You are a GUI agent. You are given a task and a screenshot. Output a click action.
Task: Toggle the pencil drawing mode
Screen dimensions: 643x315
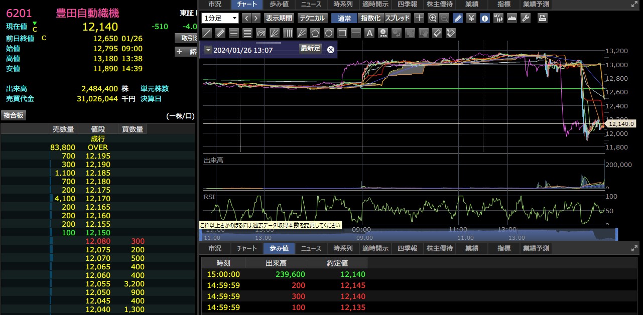click(458, 18)
